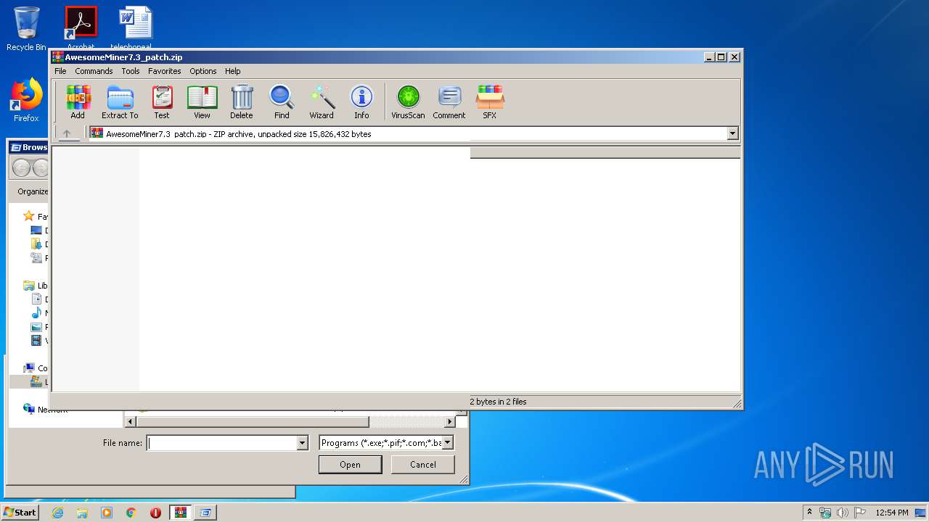Screen dimensions: 929x522
Task: Show archive Info
Action: click(361, 101)
